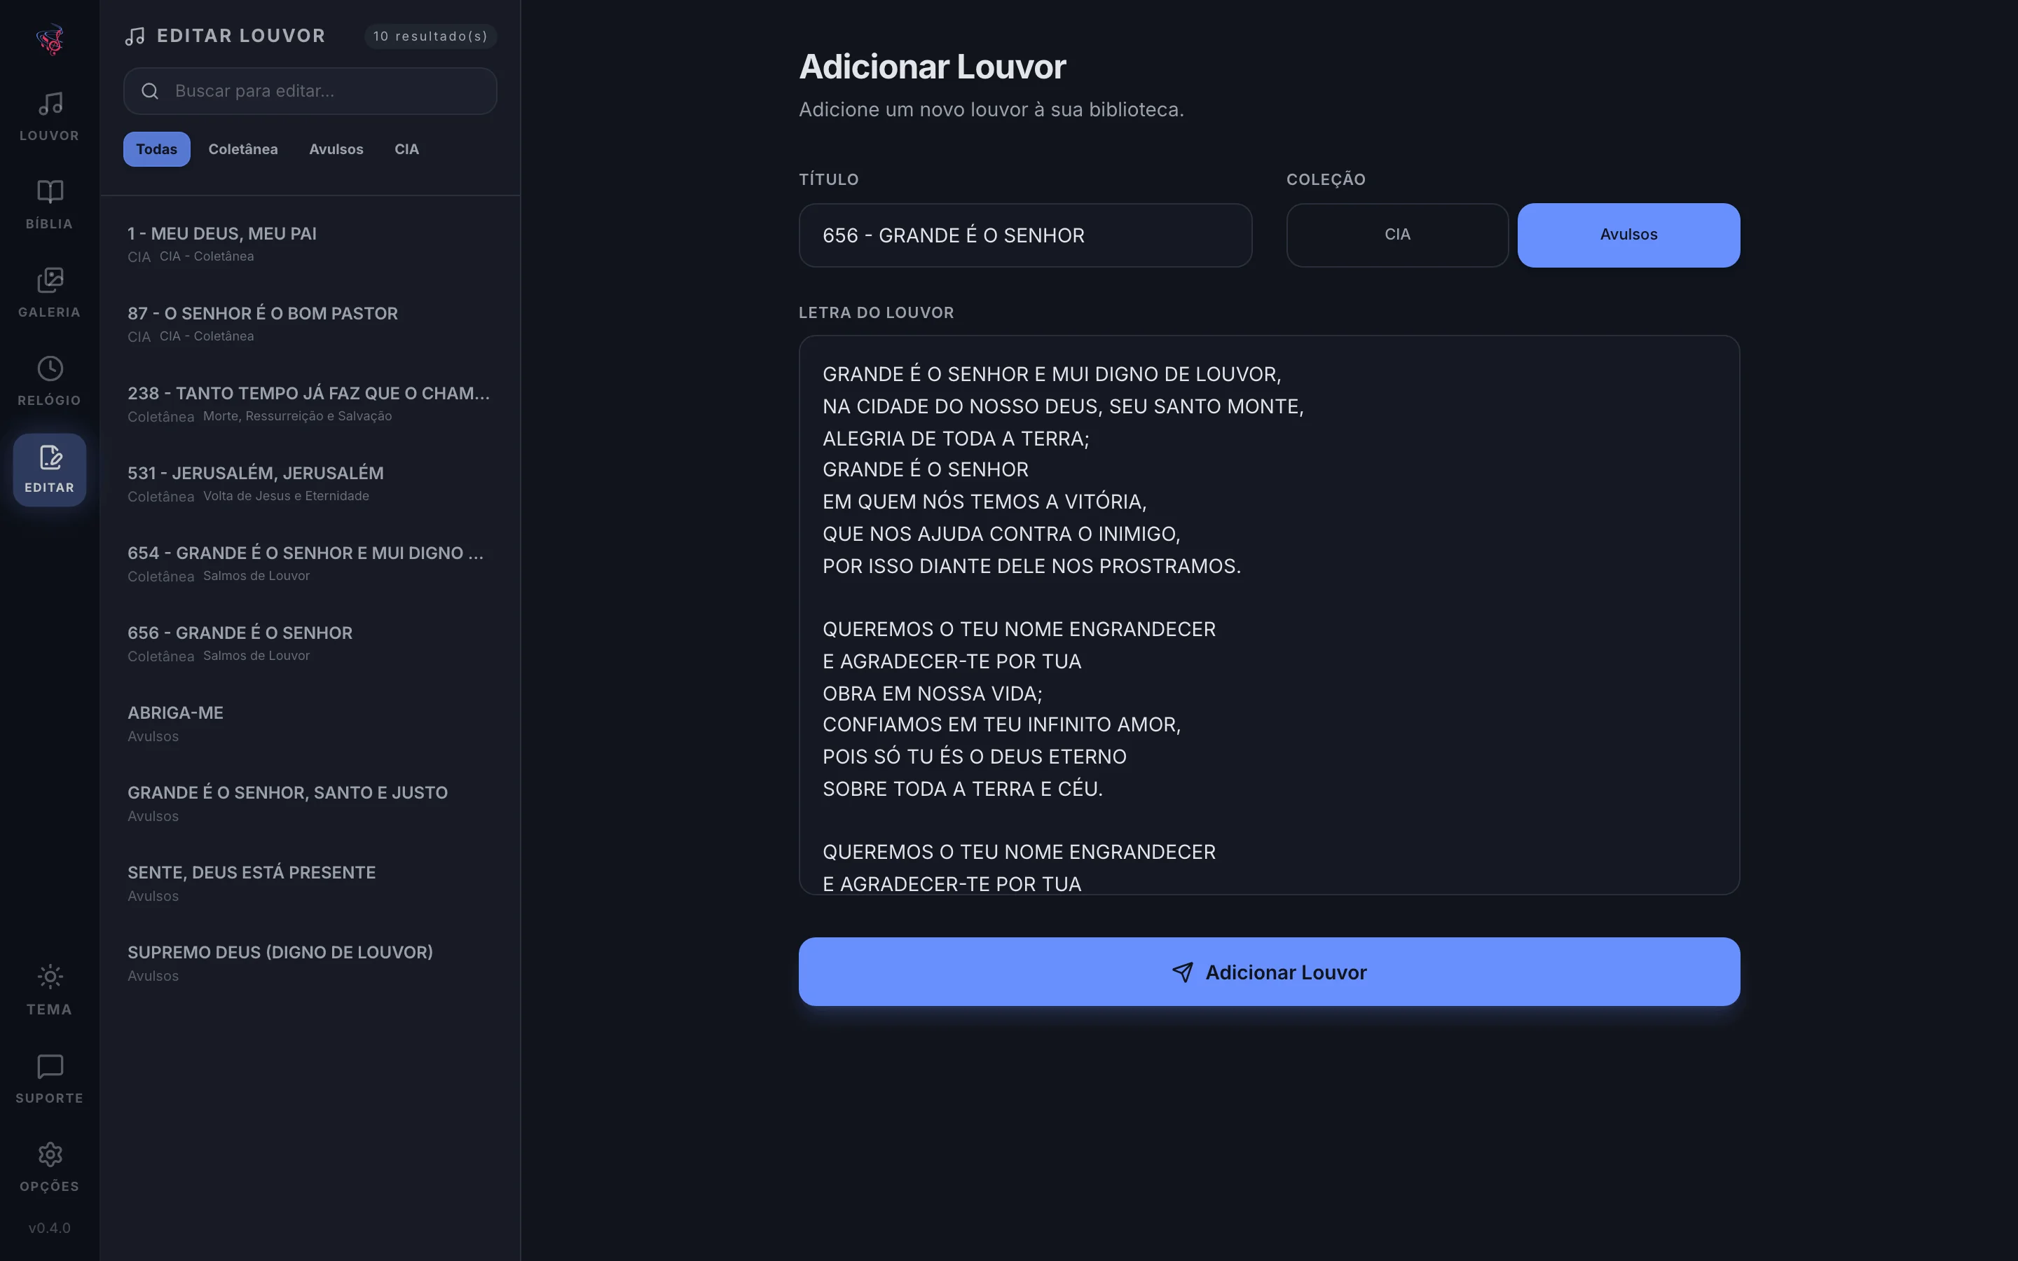Open the Bíblia book section
Screen dimensions: 2018x1261
[49, 205]
